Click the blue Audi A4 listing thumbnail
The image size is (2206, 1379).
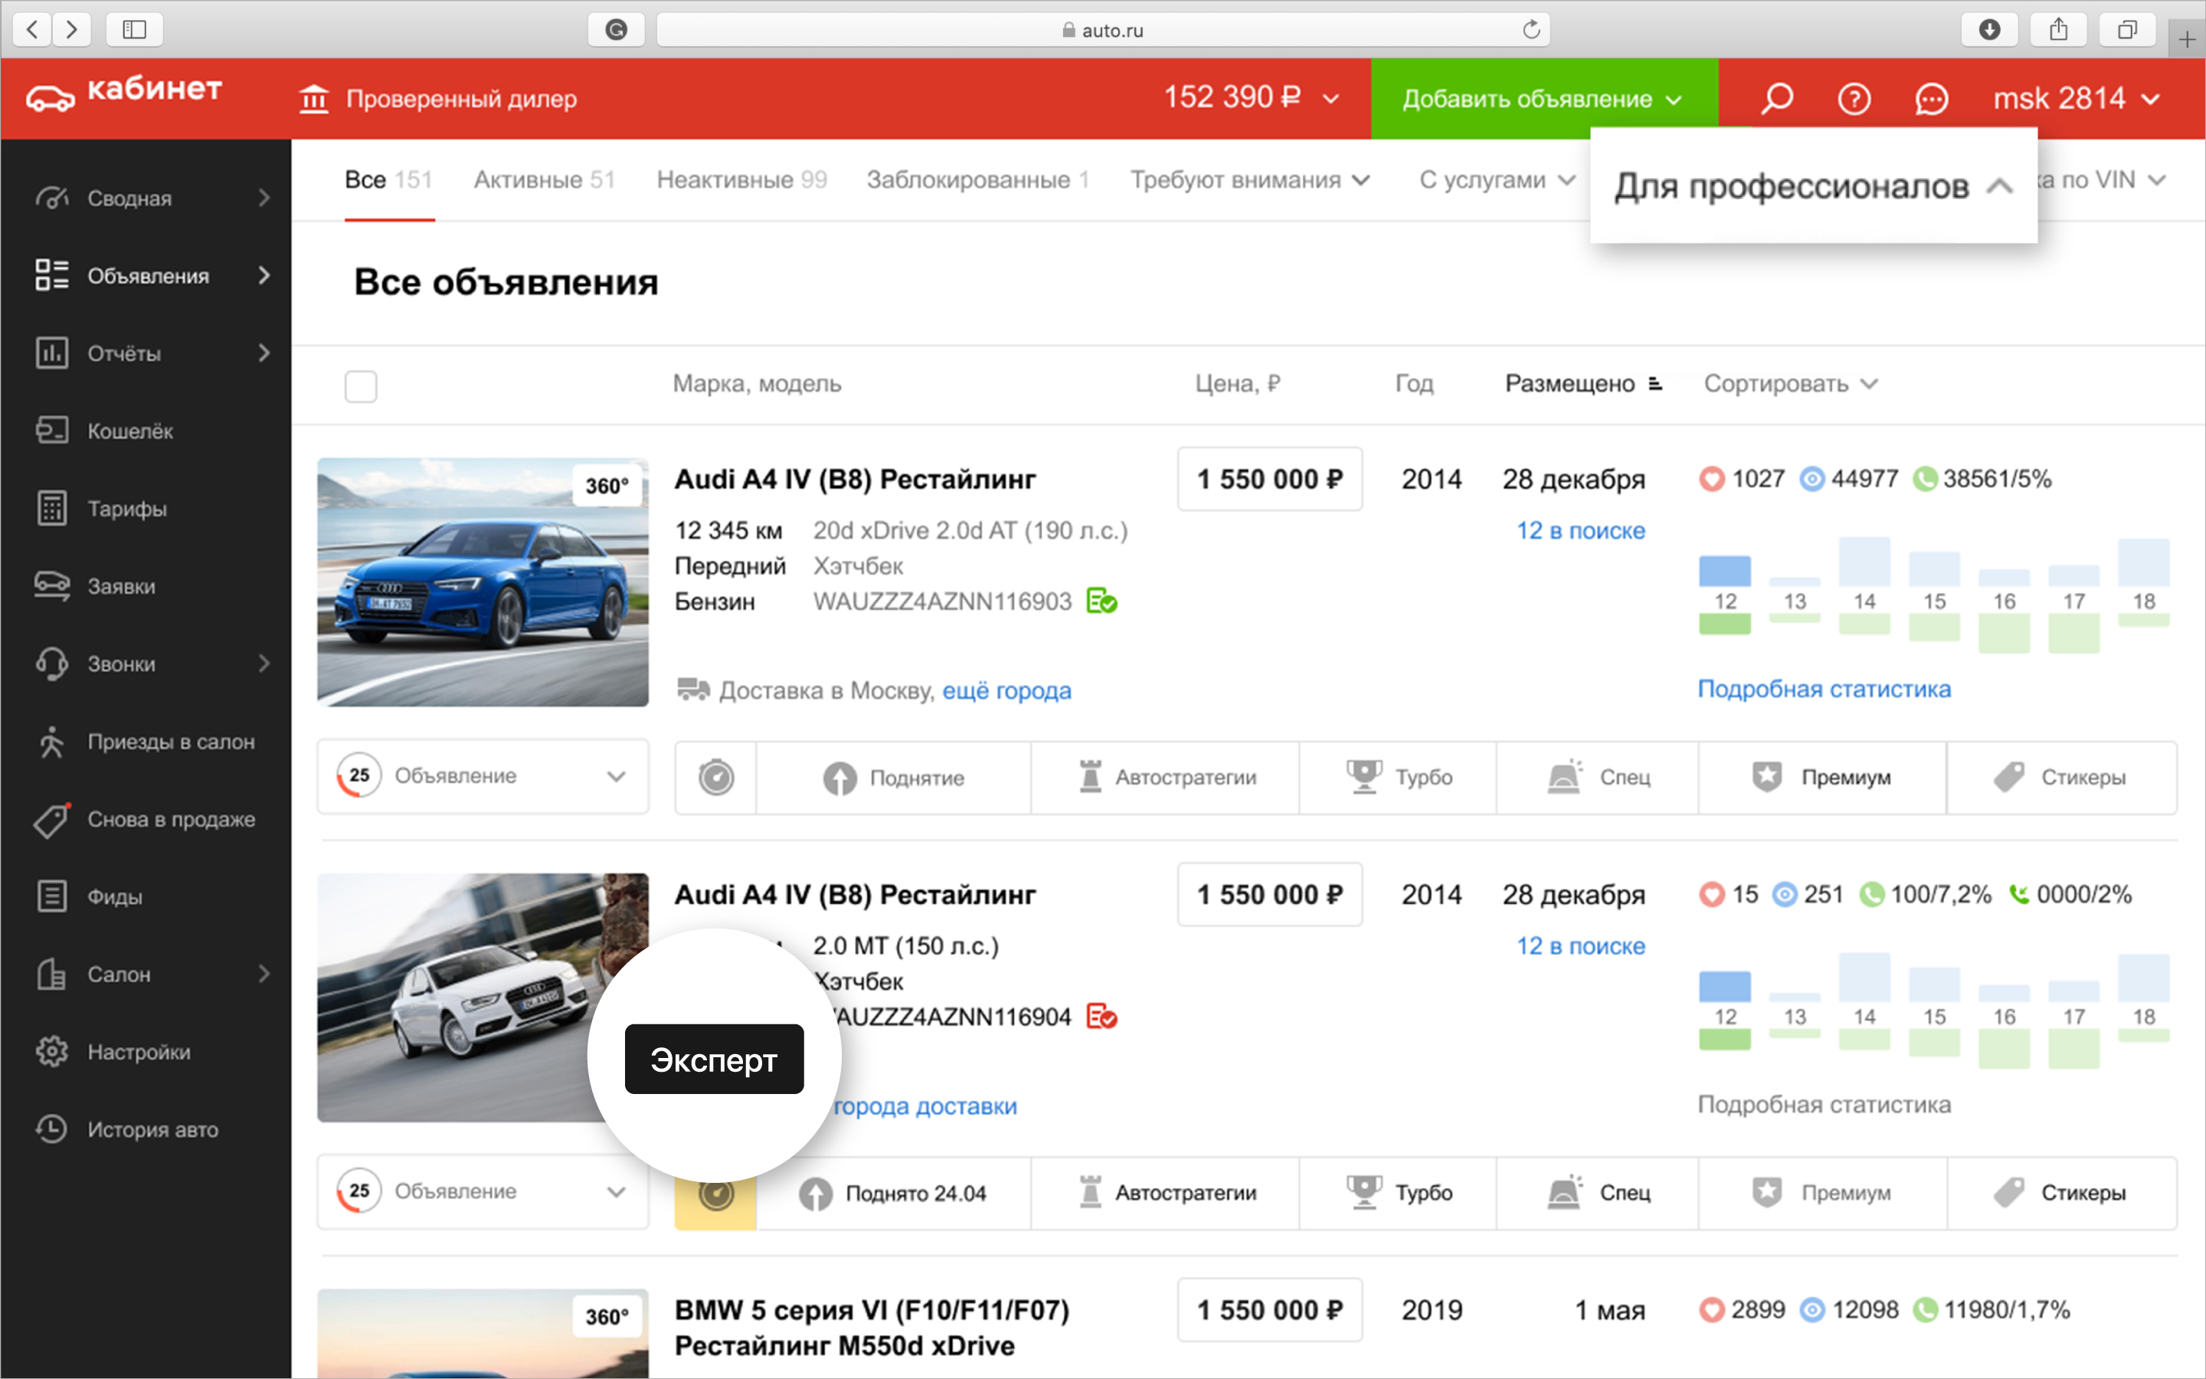click(x=483, y=582)
